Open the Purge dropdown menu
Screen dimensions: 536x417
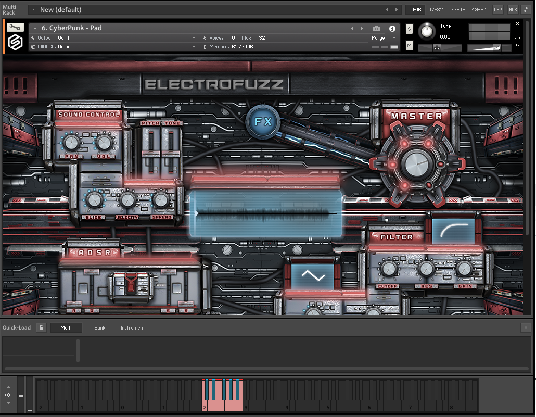coord(384,38)
